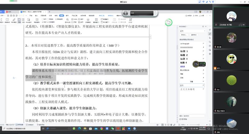This screenshot has height=134, width=249.
Task: Click the page view mode icon in ribbon
Action: [x=19, y=20]
